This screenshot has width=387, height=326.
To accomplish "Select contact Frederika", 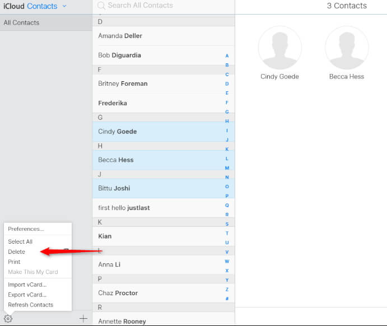I will tap(164, 103).
